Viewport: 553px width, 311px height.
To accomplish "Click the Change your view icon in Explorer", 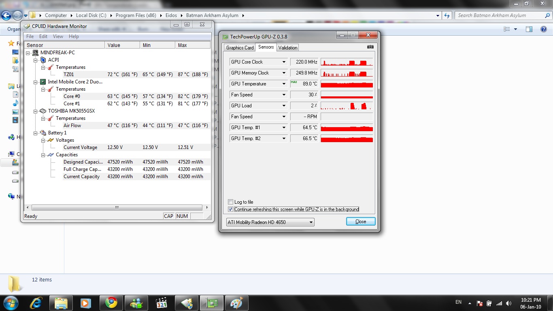I will pos(507,29).
